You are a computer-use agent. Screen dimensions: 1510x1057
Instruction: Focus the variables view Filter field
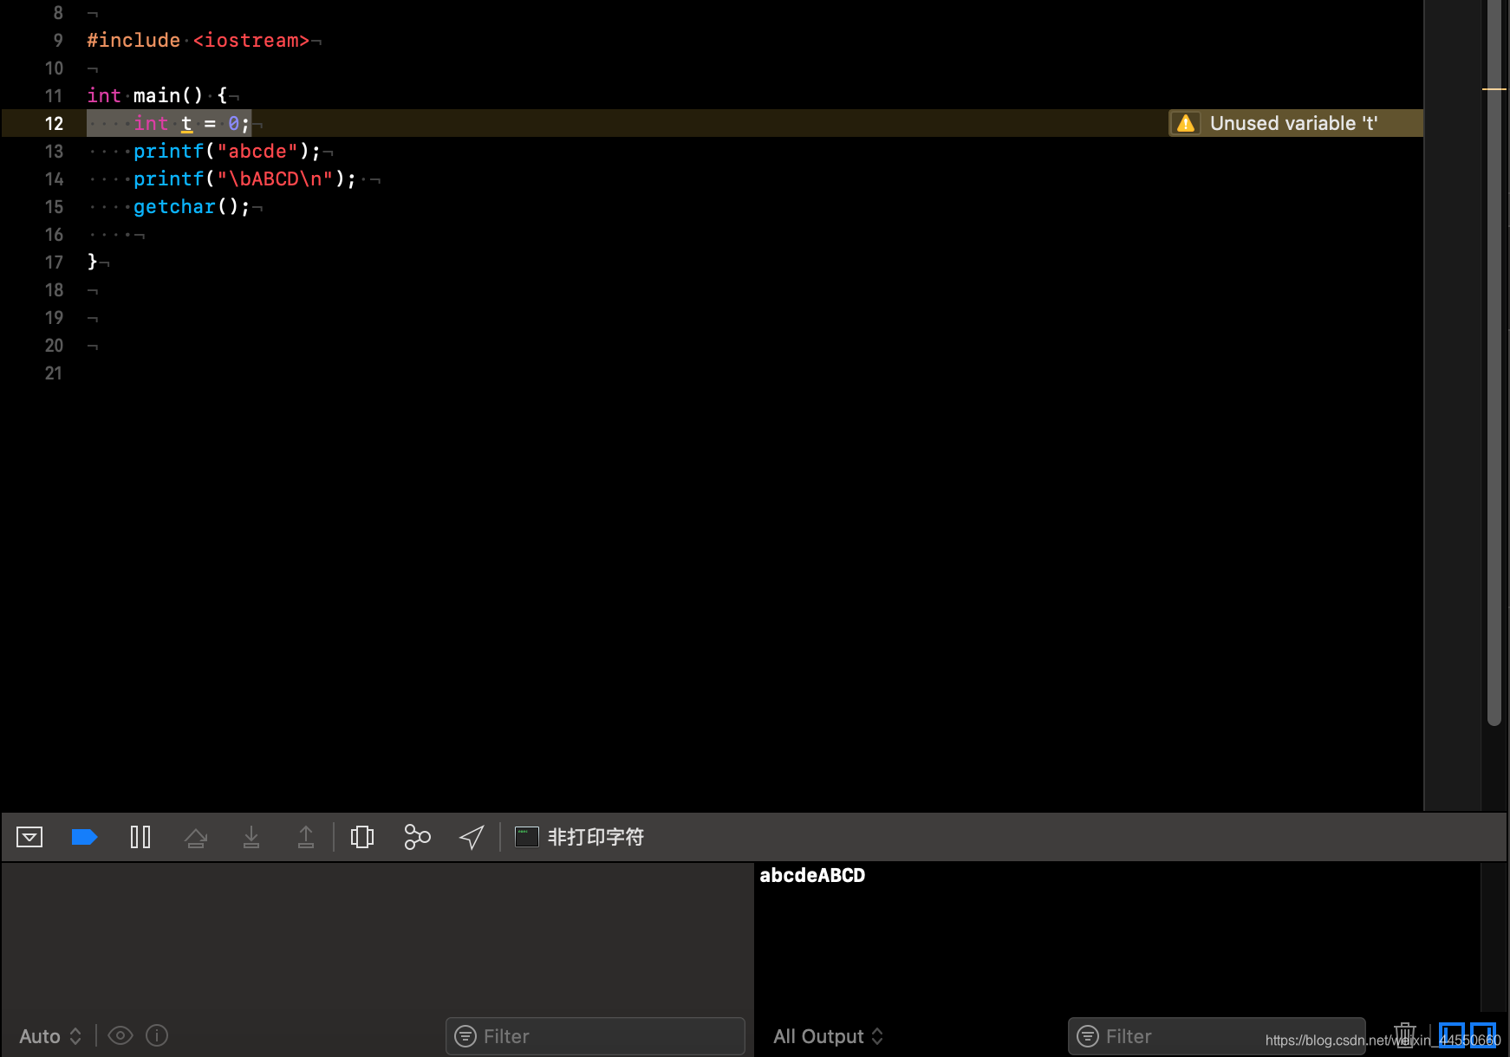tap(596, 1036)
